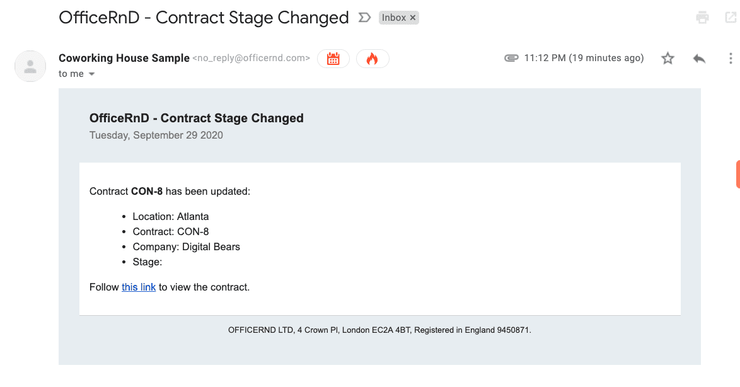Click the red calendar icon button
Viewport: 740px width, 387px height.
(x=333, y=59)
